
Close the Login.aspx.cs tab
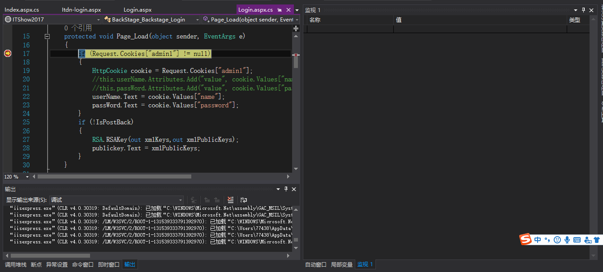[288, 10]
